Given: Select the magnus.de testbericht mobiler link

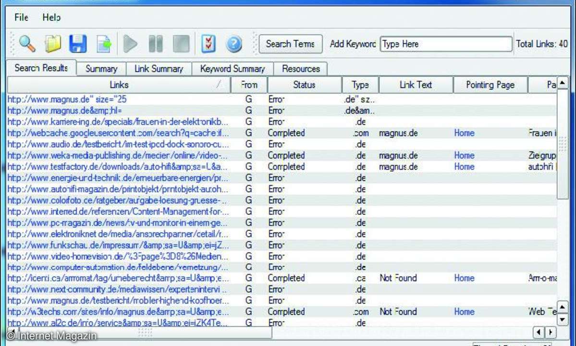Looking at the screenshot, I should [x=118, y=300].
